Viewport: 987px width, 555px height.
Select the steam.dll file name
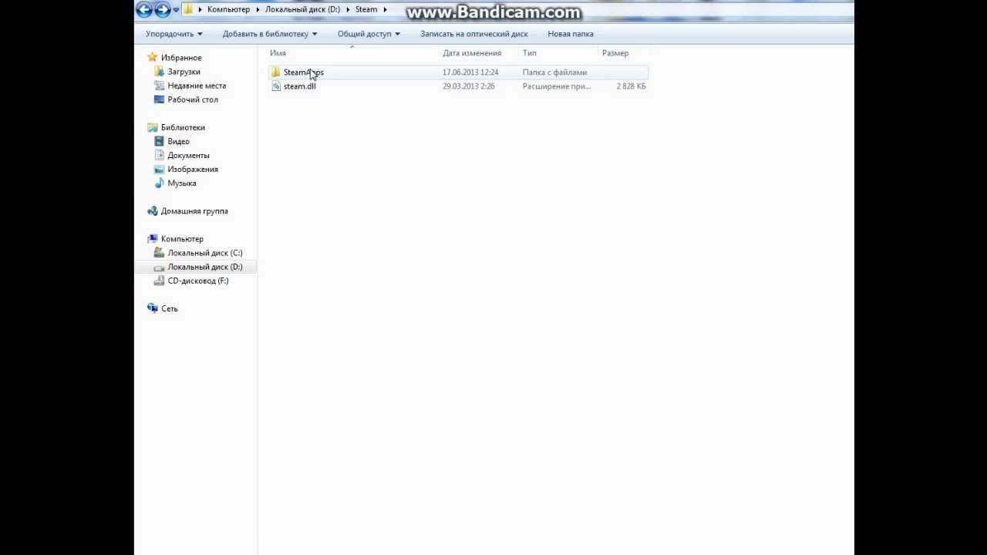pyautogui.click(x=300, y=86)
